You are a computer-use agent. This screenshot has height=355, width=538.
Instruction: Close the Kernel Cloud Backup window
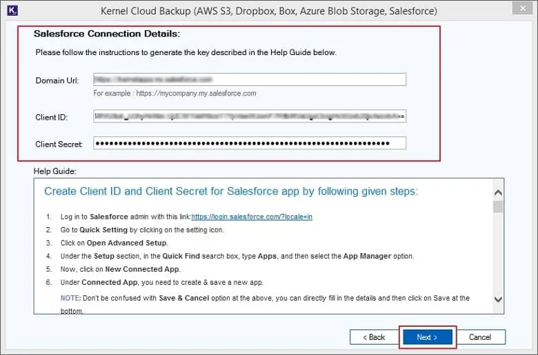click(523, 8)
